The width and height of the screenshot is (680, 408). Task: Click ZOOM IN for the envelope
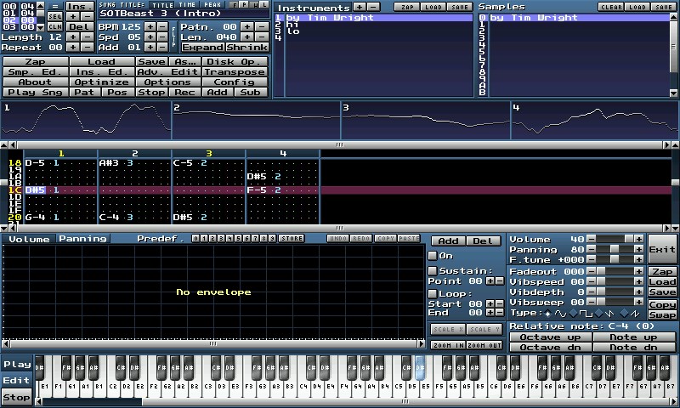pyautogui.click(x=448, y=345)
